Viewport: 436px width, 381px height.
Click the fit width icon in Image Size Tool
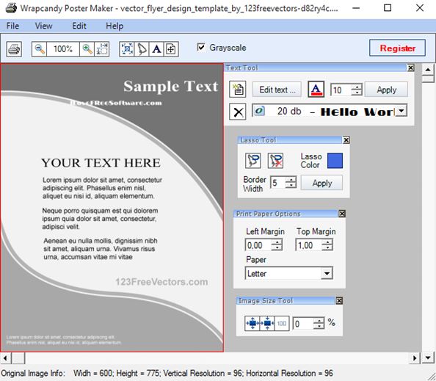(252, 323)
